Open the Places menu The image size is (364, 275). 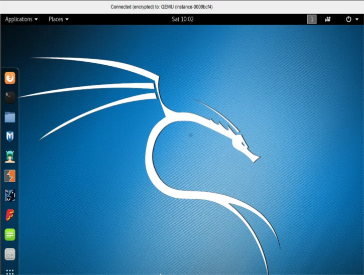point(58,19)
